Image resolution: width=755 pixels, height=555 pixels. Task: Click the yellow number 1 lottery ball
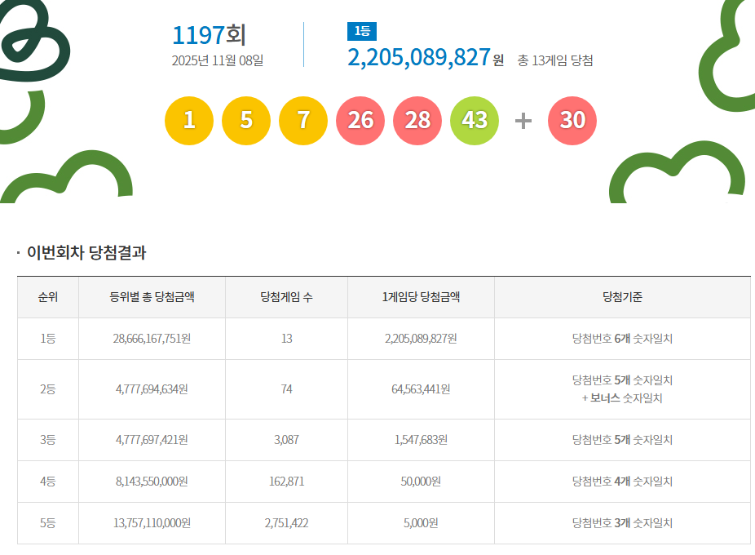[189, 121]
